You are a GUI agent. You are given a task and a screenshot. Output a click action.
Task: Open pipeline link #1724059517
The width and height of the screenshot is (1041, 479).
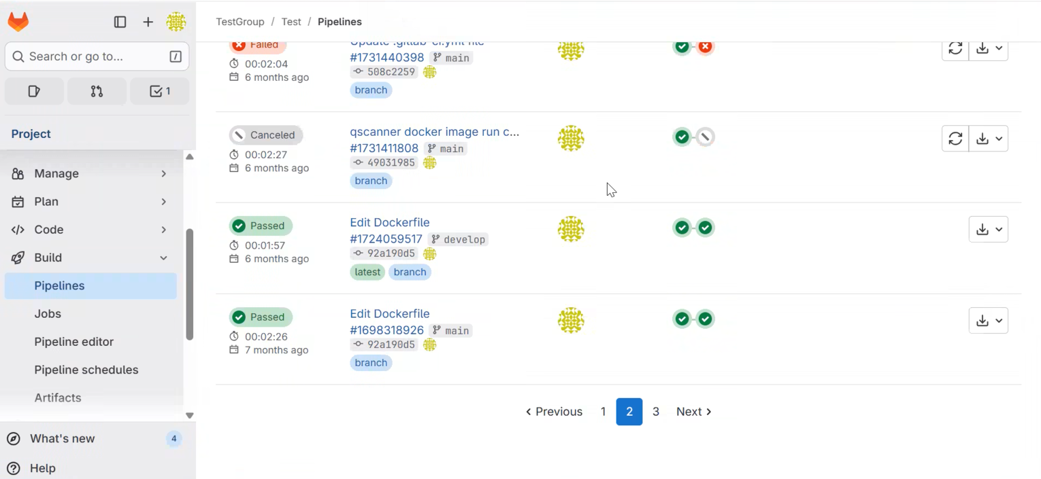pos(386,239)
